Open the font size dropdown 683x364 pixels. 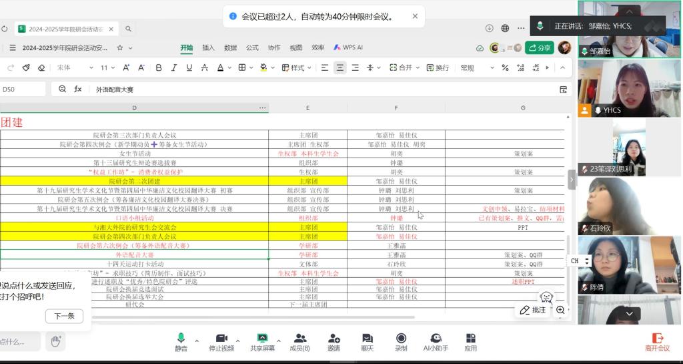coord(107,67)
